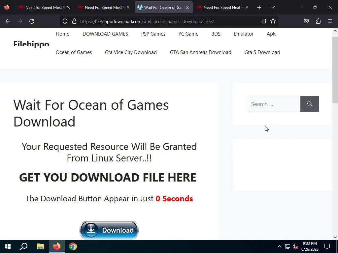Click the blue Download button
The width and height of the screenshot is (338, 253).
click(109, 230)
